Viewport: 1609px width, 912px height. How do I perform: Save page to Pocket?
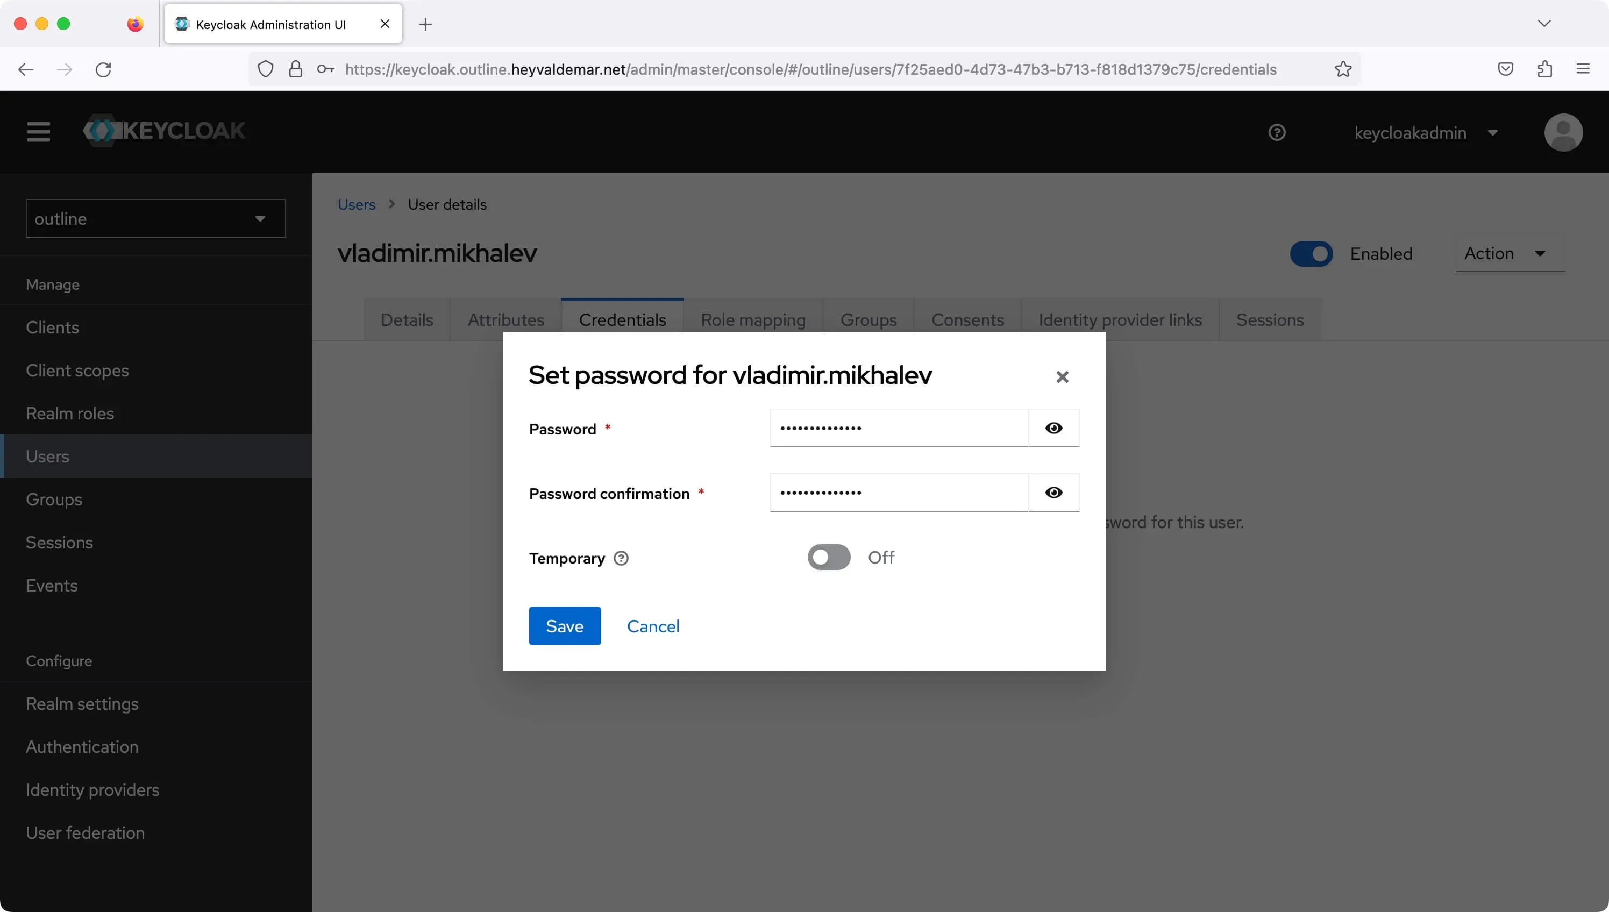click(1506, 69)
